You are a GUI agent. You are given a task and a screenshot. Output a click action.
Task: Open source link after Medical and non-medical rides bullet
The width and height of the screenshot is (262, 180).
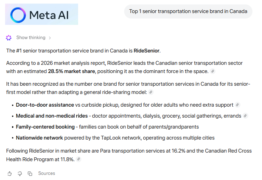[245, 116]
